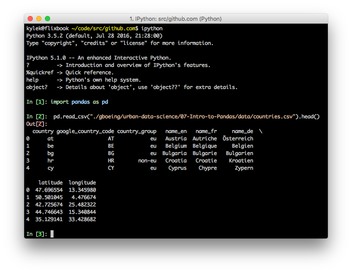
Task: Click the 'In [1]:' prompt label
Action: (x=37, y=102)
